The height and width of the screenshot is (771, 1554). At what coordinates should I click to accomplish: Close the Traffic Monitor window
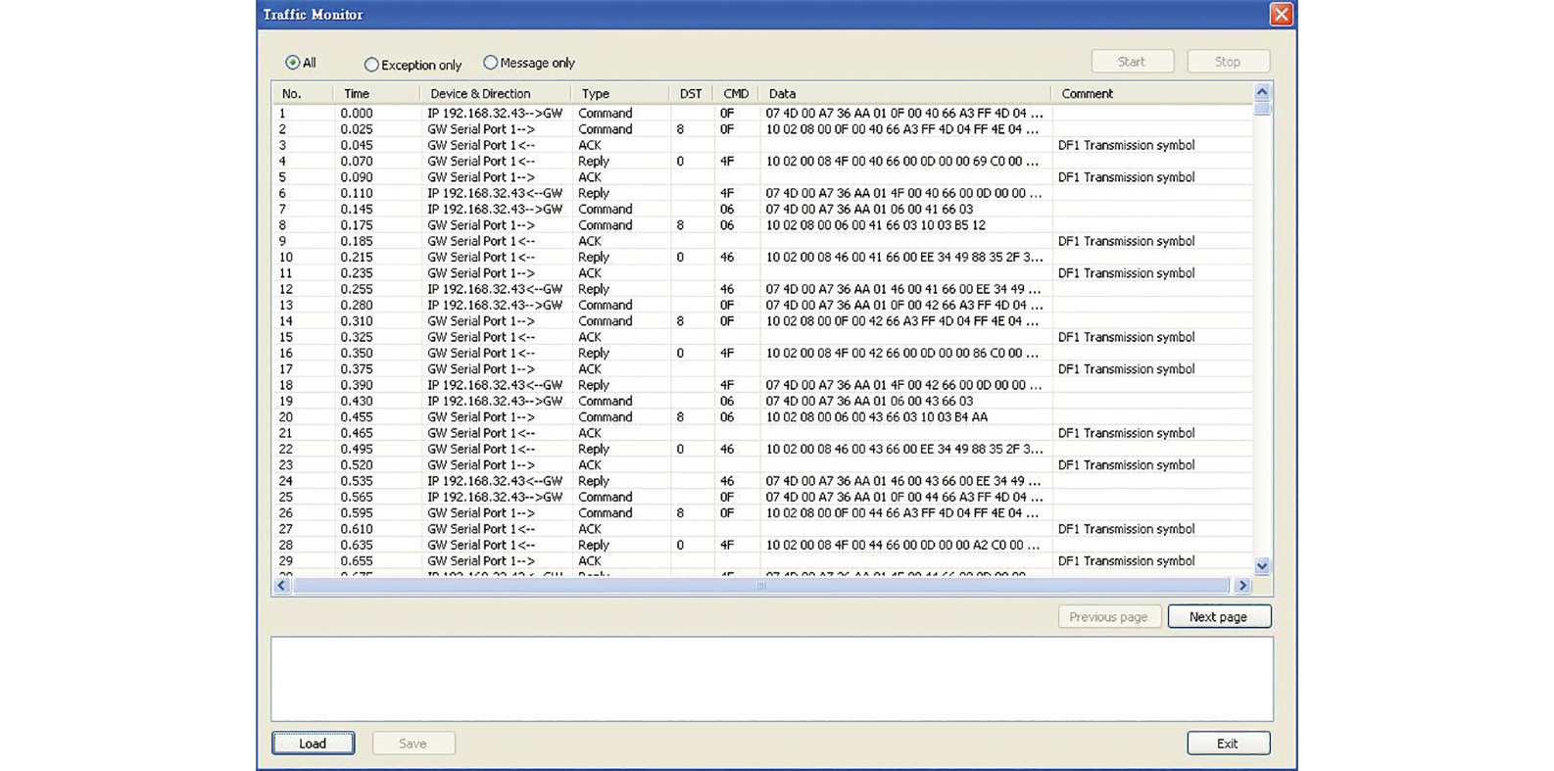click(1280, 14)
